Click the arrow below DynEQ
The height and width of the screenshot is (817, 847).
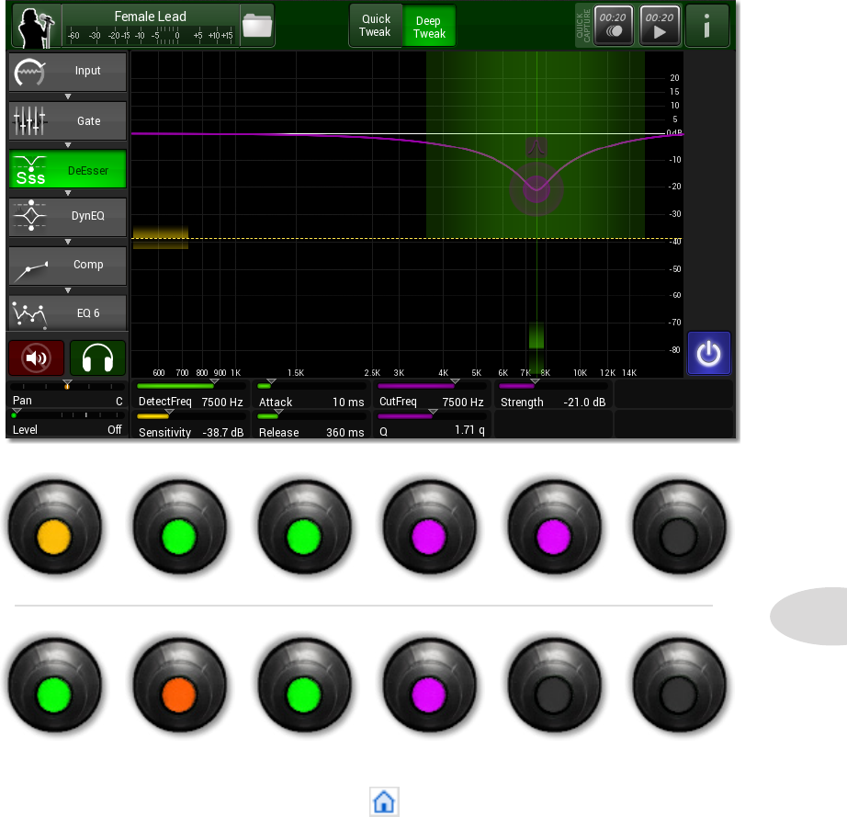pyautogui.click(x=68, y=242)
